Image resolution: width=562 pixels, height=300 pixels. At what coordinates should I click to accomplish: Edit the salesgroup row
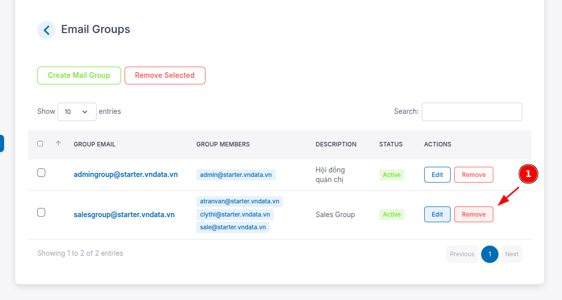coord(437,215)
